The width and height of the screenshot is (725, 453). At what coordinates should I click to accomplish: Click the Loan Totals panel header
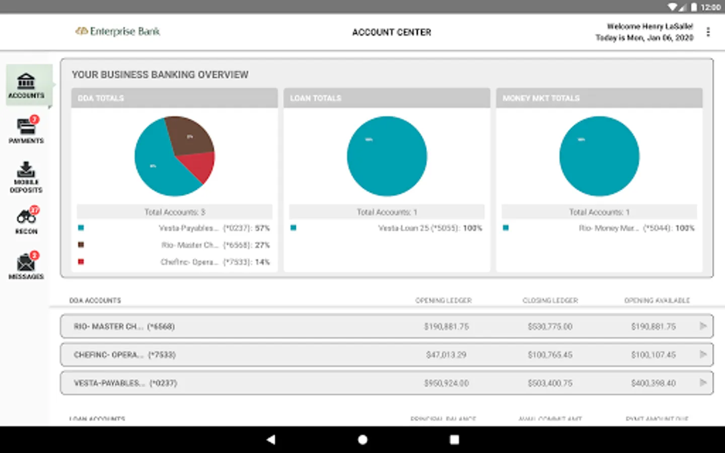[387, 98]
